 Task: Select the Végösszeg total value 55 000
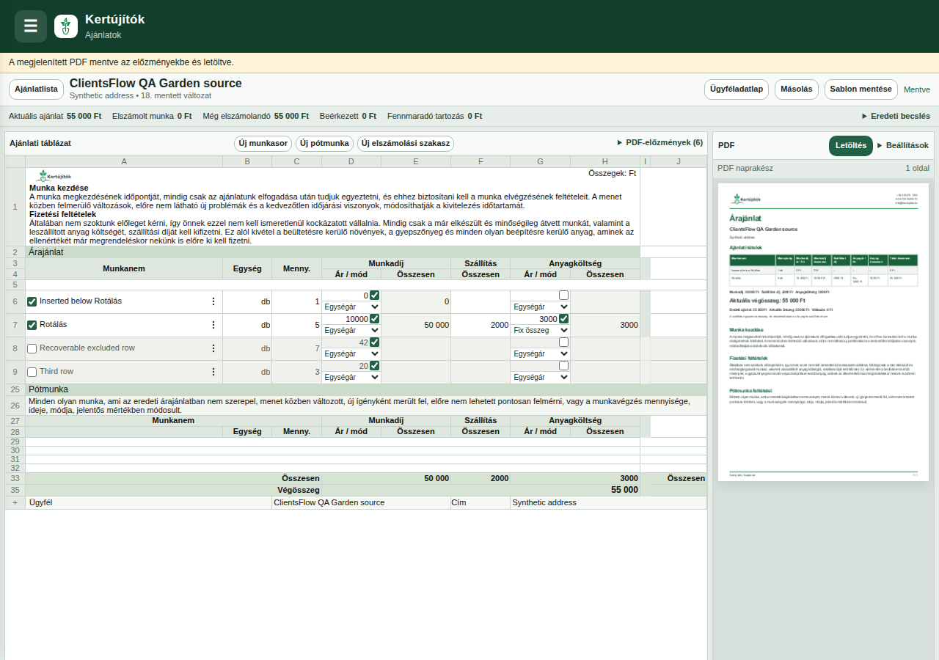click(624, 490)
